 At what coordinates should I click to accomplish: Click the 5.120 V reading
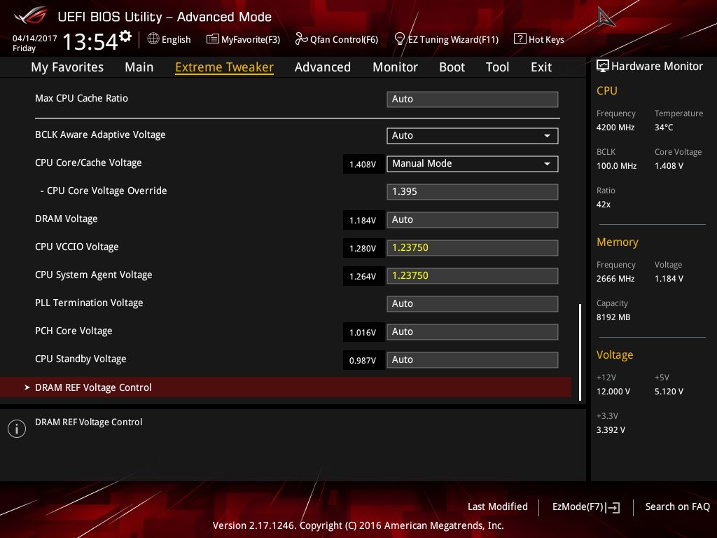[669, 392]
